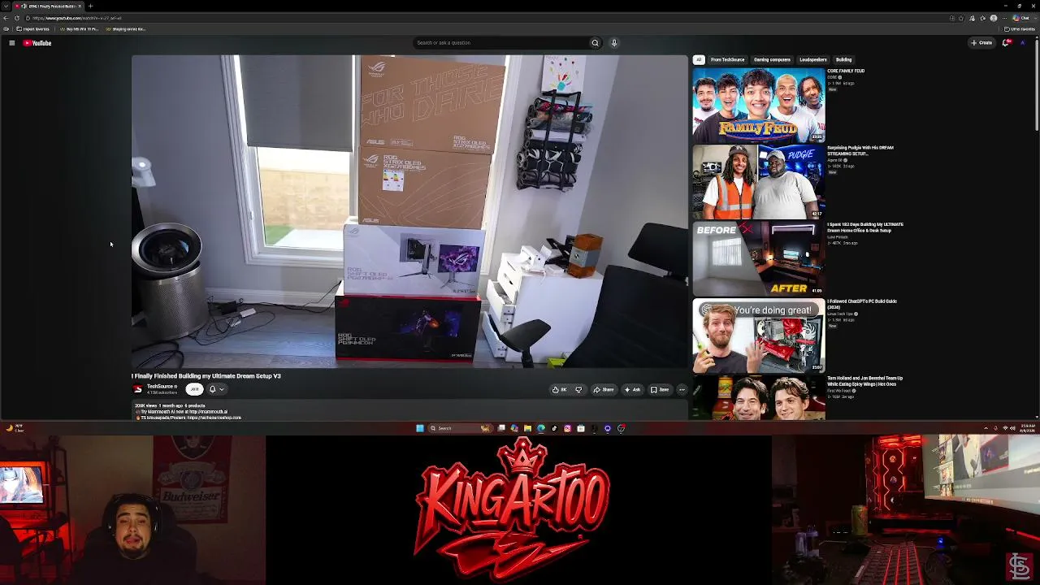Click the Create button in YouTube header
The width and height of the screenshot is (1040, 585).
pos(981,43)
